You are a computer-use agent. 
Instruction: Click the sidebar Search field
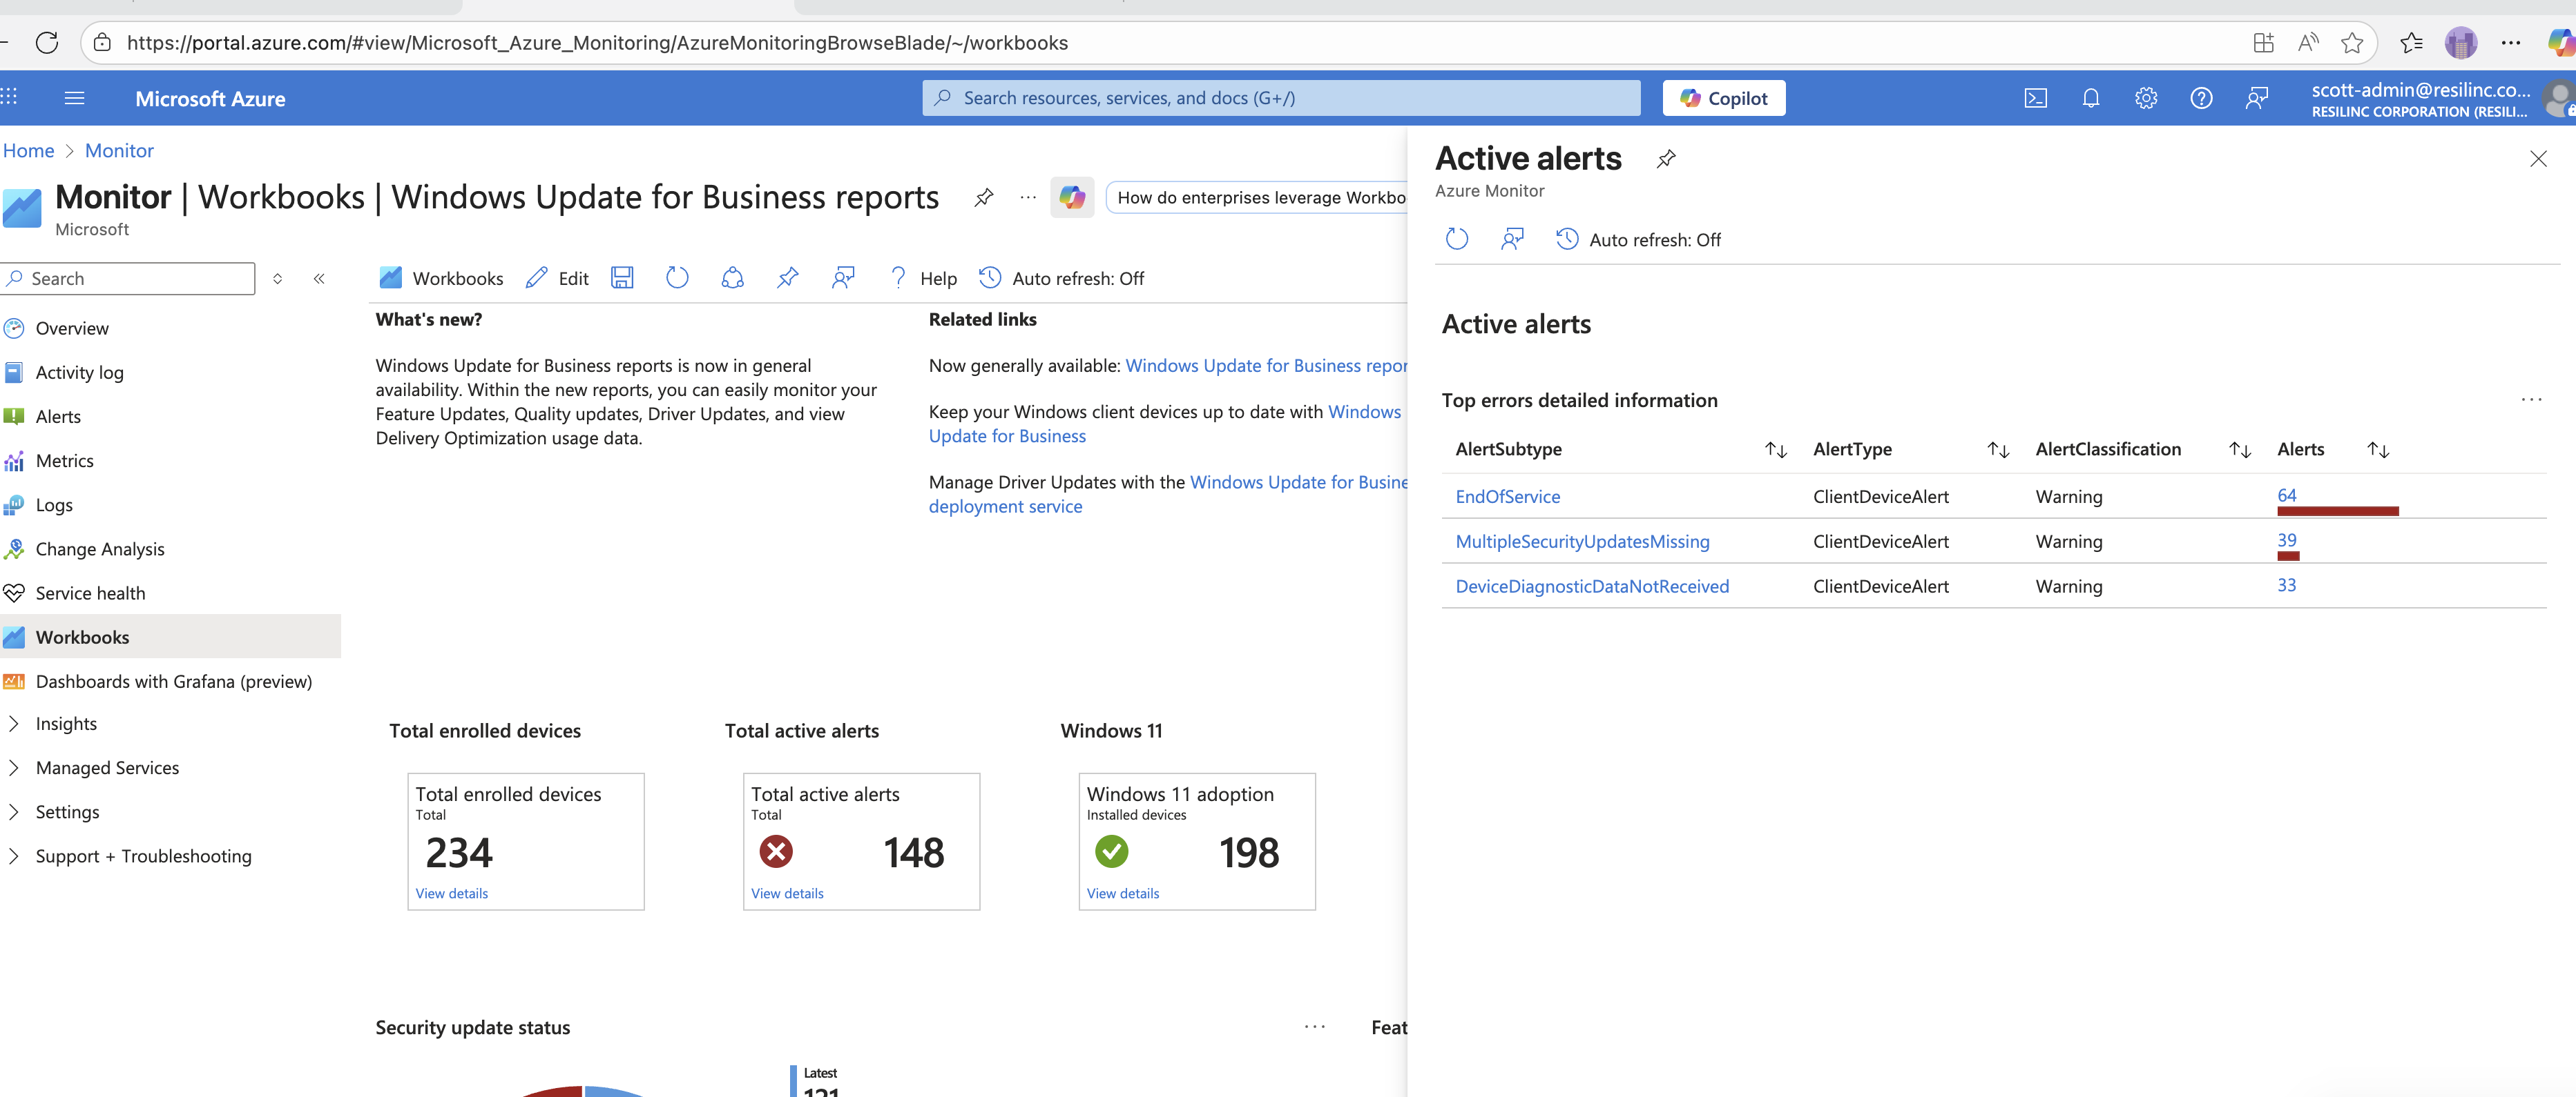tap(128, 279)
